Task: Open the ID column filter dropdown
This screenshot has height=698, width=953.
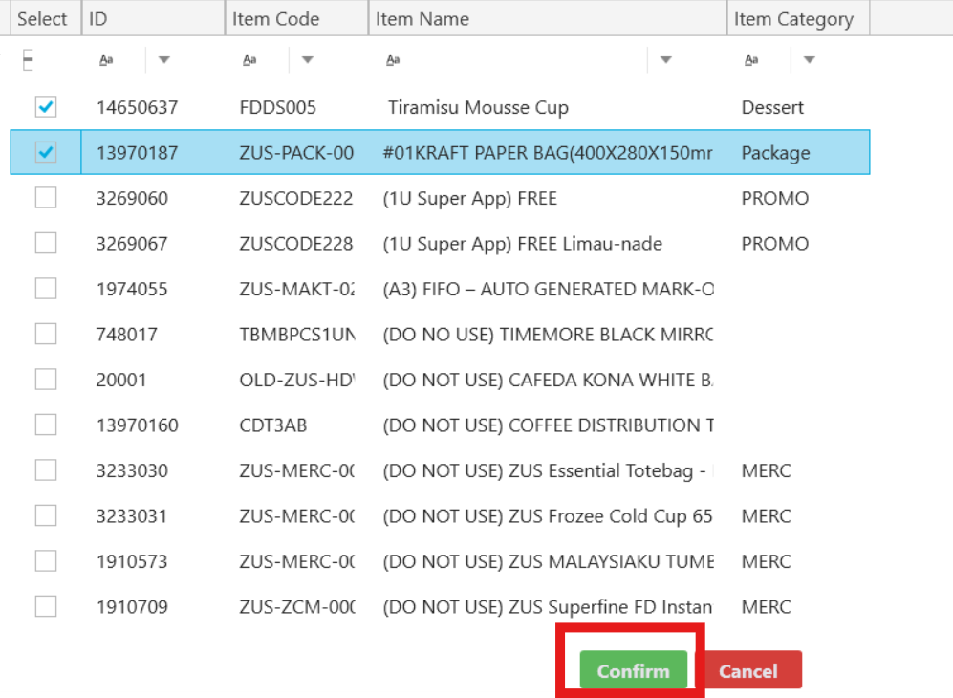Action: pyautogui.click(x=163, y=59)
